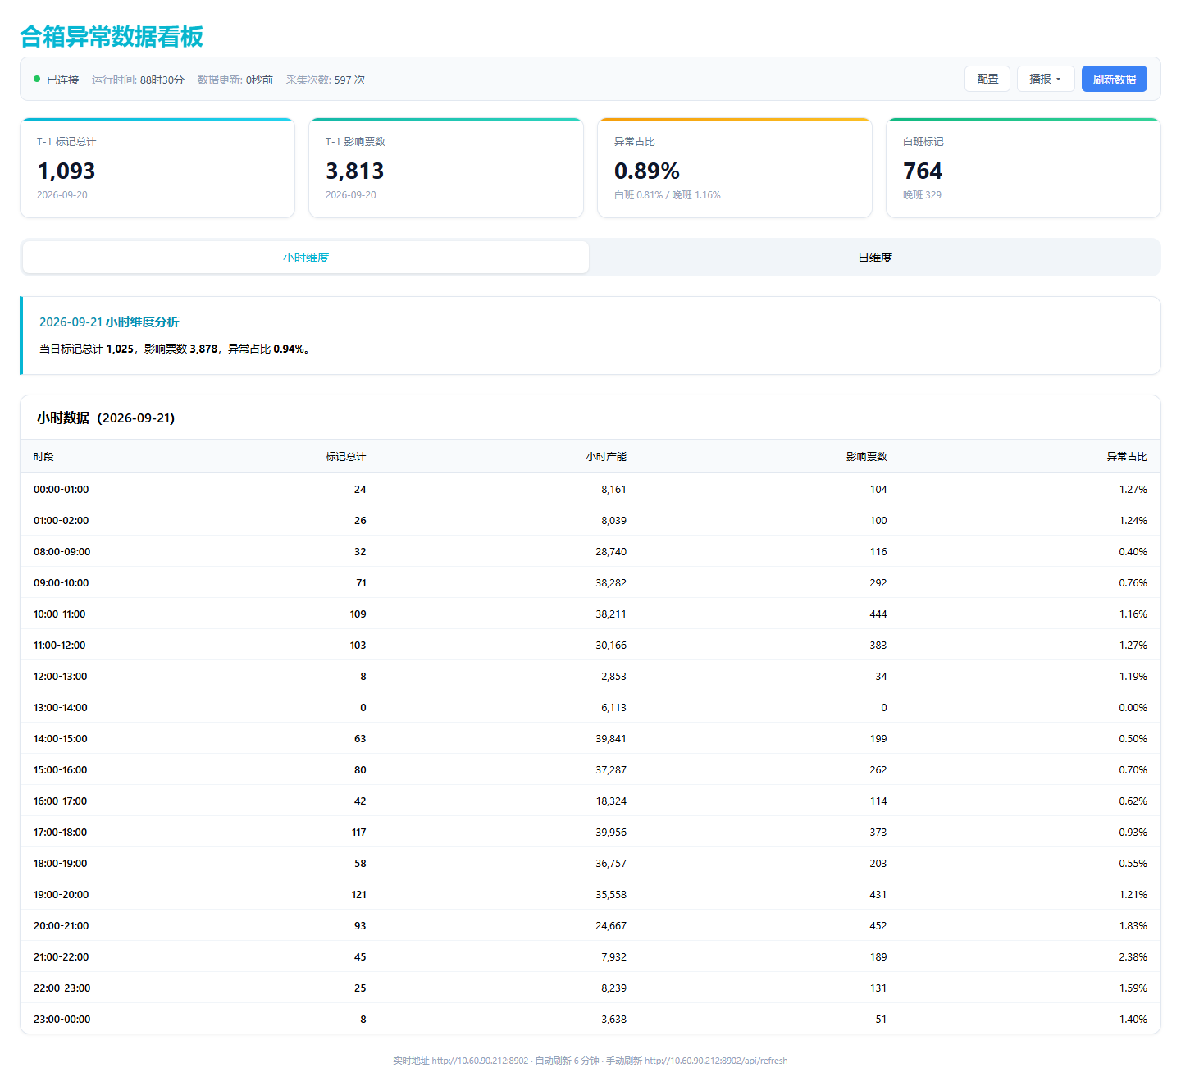Click the 影响票数 column header
Screen dimensions: 1181x1086
867,457
